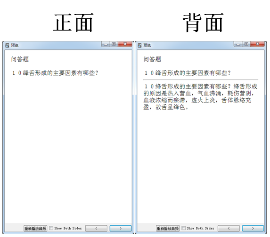Click the 问答题 heading on the right card

(152, 59)
